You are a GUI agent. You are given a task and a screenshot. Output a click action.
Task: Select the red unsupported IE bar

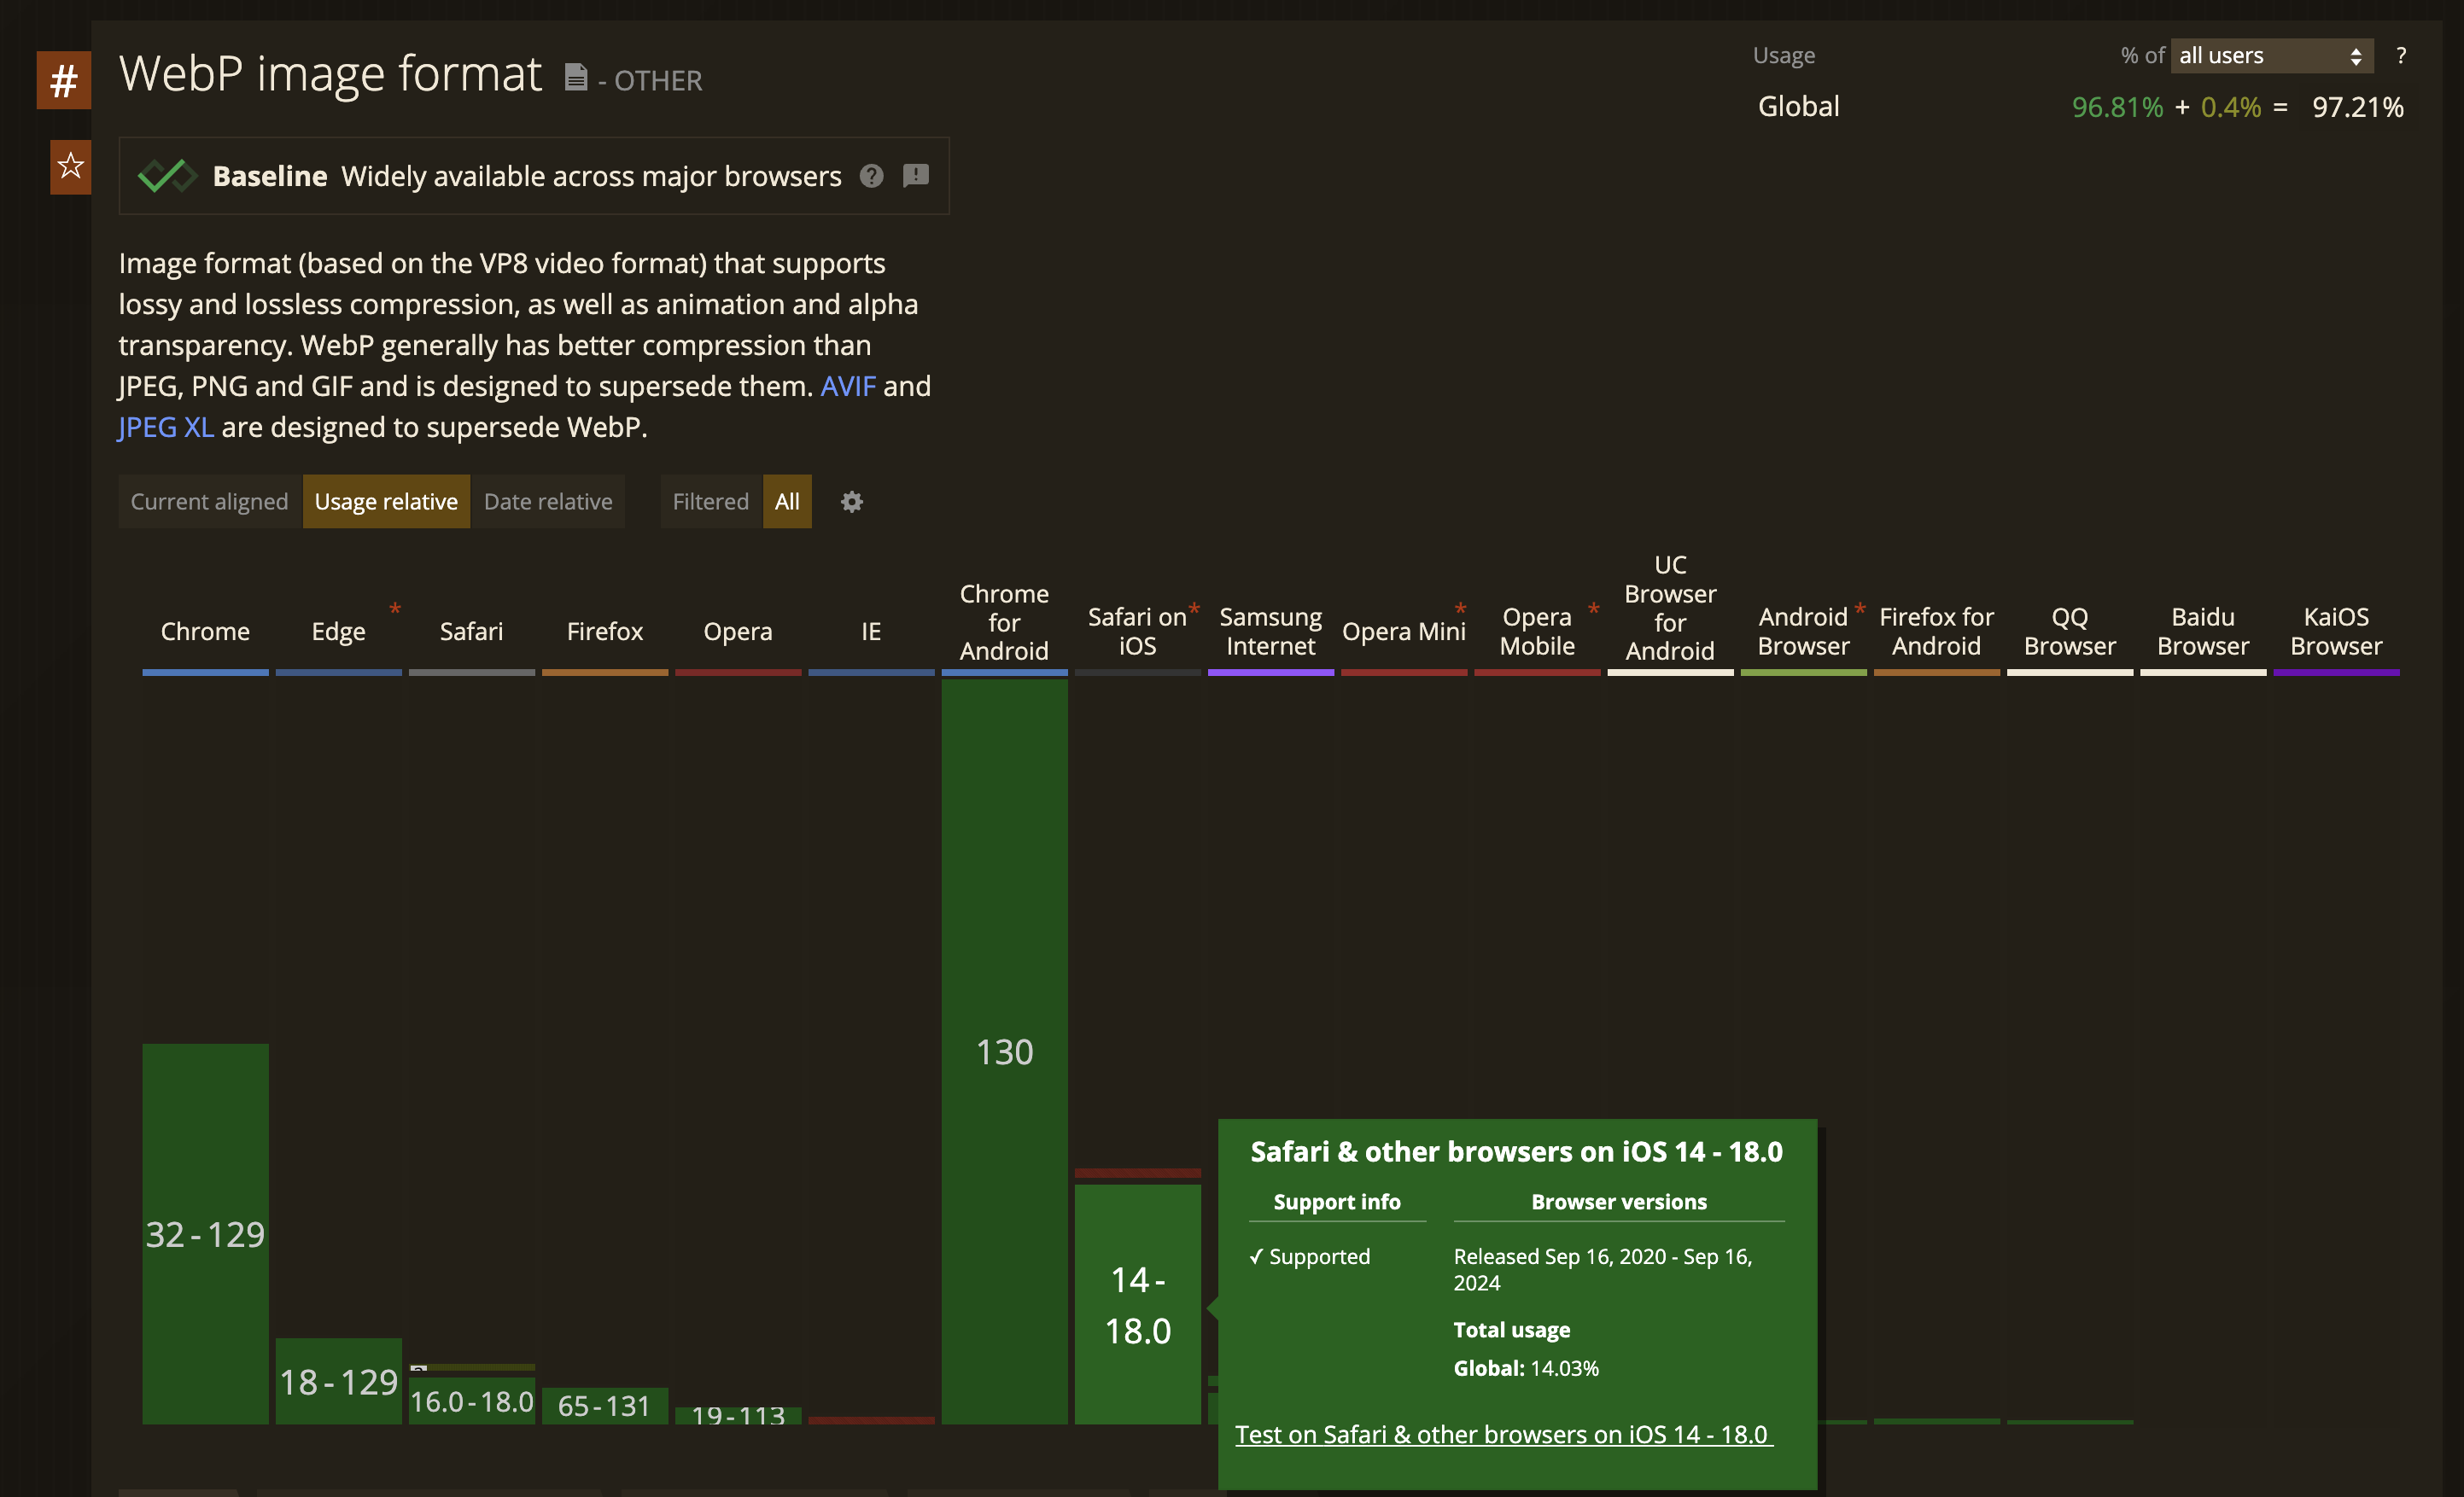[871, 1420]
